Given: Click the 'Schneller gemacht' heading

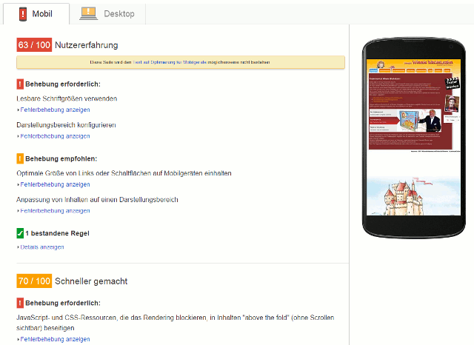Looking at the screenshot, I should point(91,281).
